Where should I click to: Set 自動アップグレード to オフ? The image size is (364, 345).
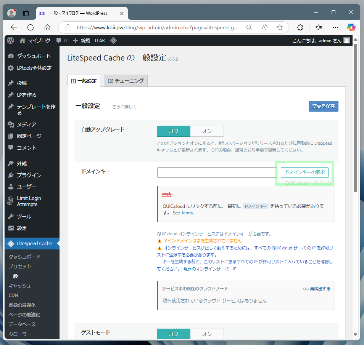pyautogui.click(x=174, y=131)
